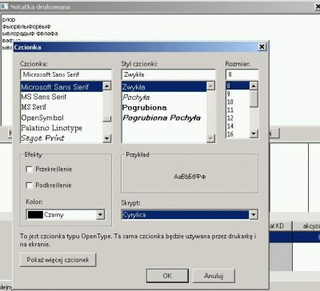This screenshot has width=320, height=291.
Task: Select Segoe Print font
Action: click(42, 138)
